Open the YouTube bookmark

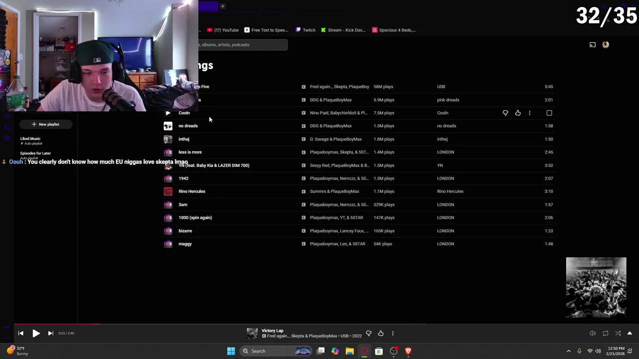tap(223, 30)
